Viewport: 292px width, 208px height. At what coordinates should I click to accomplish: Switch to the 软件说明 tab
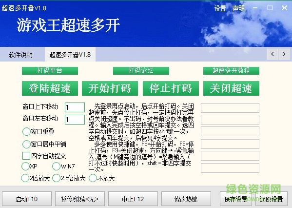click(20, 55)
